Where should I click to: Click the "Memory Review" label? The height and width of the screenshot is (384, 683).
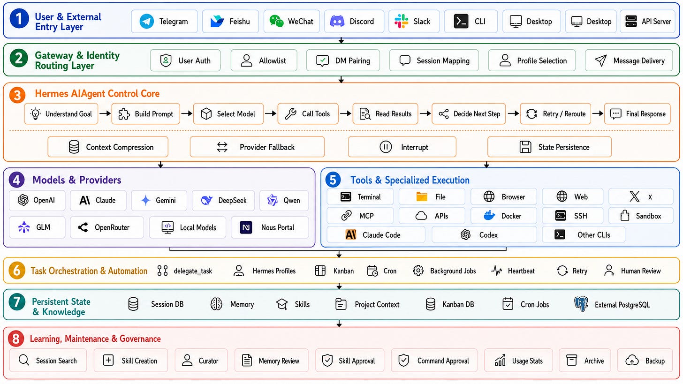[x=279, y=361]
